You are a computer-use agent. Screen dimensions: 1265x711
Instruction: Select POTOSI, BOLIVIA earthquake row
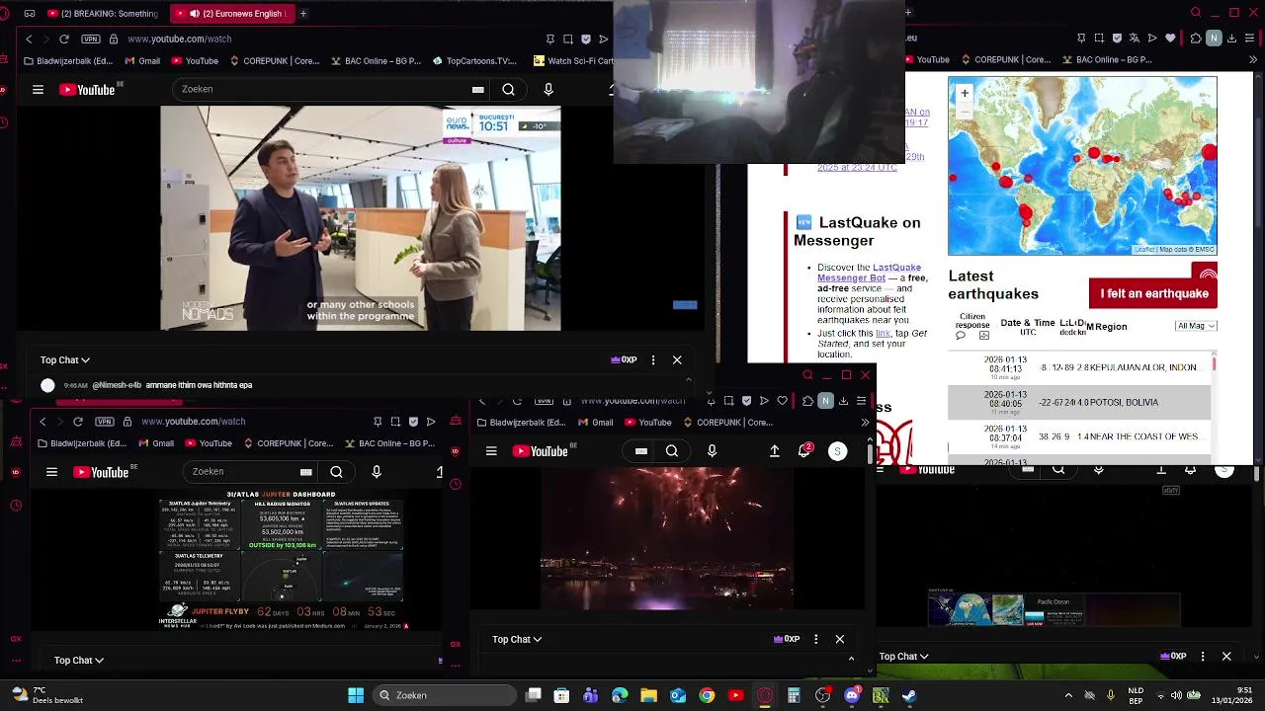click(x=1079, y=402)
